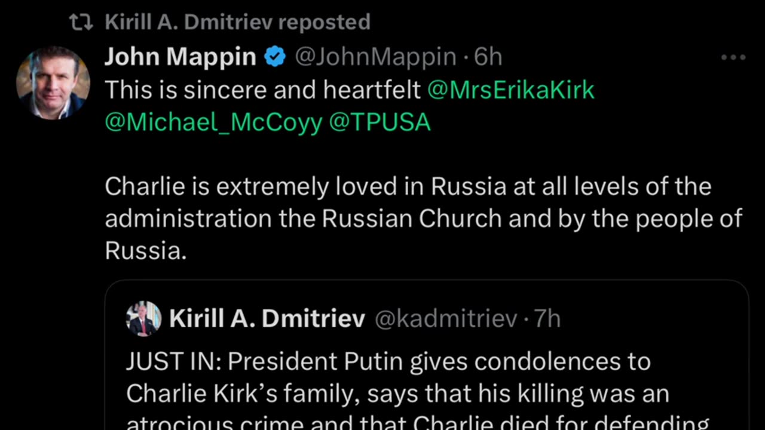Click the John Mappin display name
This screenshot has width=765, height=430.
pos(180,57)
